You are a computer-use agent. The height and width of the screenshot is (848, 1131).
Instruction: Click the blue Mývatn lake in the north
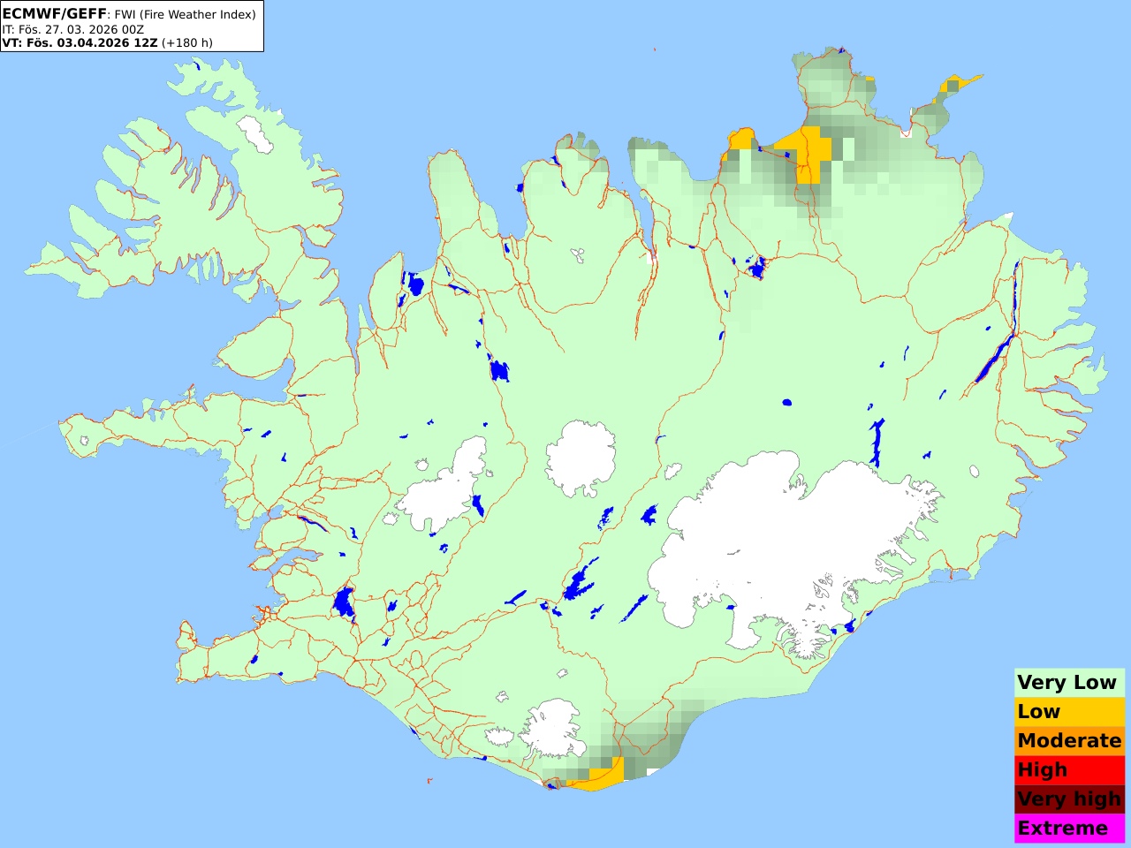tap(756, 267)
